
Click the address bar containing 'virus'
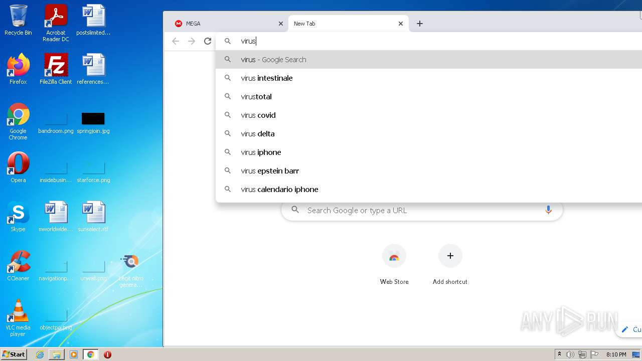[429, 41]
